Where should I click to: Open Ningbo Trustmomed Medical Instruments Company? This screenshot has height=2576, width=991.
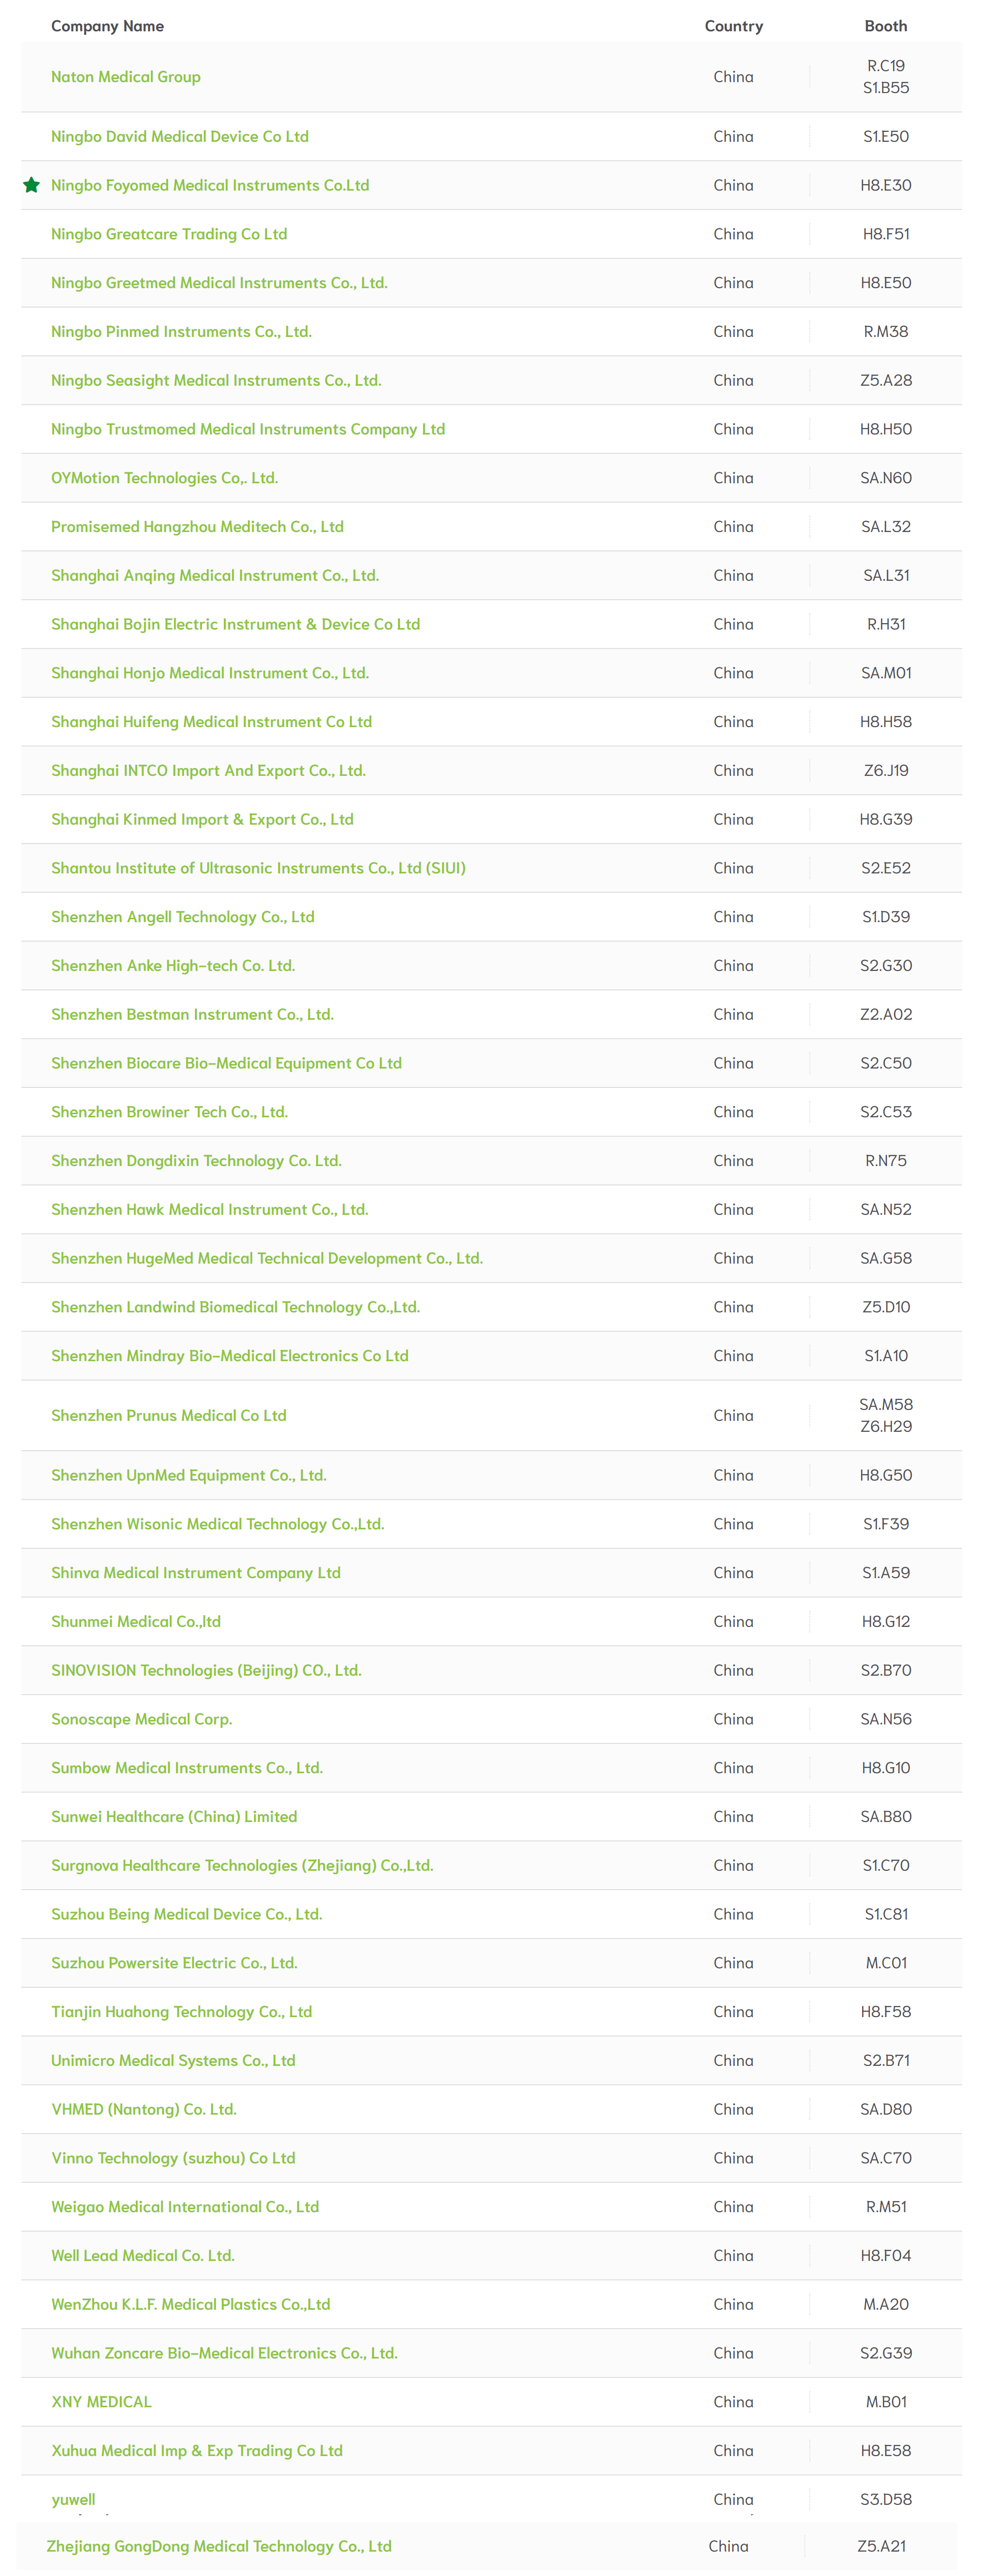(x=248, y=430)
